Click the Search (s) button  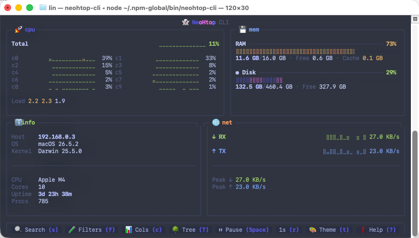(x=36, y=230)
